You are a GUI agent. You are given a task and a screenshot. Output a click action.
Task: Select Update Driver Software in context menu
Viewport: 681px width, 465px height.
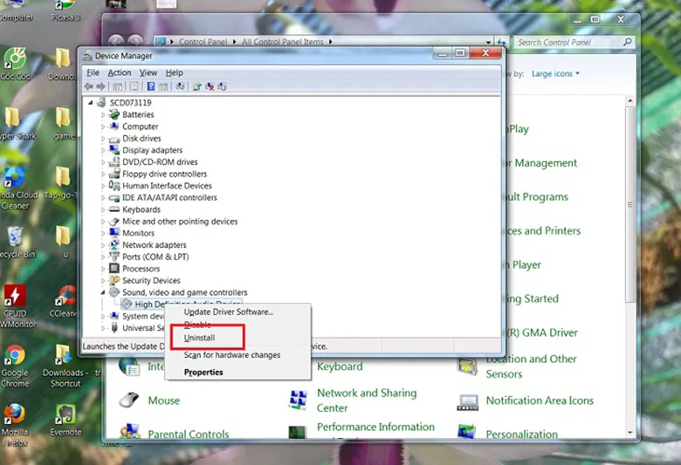tap(228, 311)
